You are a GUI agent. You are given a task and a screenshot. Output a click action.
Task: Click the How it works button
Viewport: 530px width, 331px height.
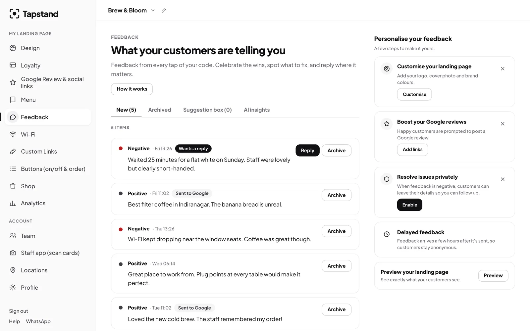(132, 89)
